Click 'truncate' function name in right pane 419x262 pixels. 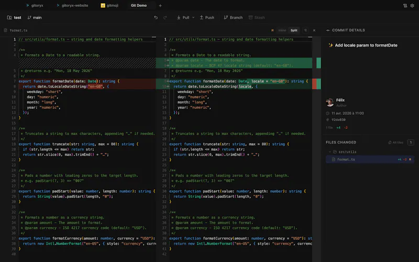tap(212, 144)
